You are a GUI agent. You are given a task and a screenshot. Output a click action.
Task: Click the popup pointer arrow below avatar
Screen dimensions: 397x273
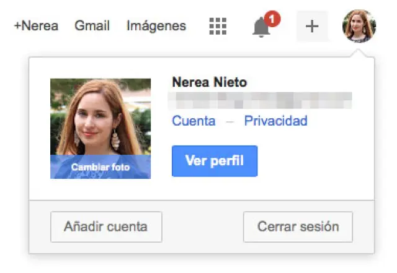[359, 54]
